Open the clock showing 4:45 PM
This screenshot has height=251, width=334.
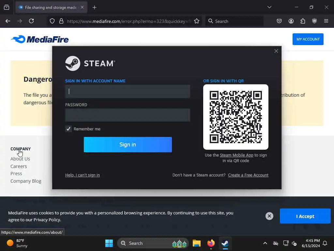click(311, 243)
